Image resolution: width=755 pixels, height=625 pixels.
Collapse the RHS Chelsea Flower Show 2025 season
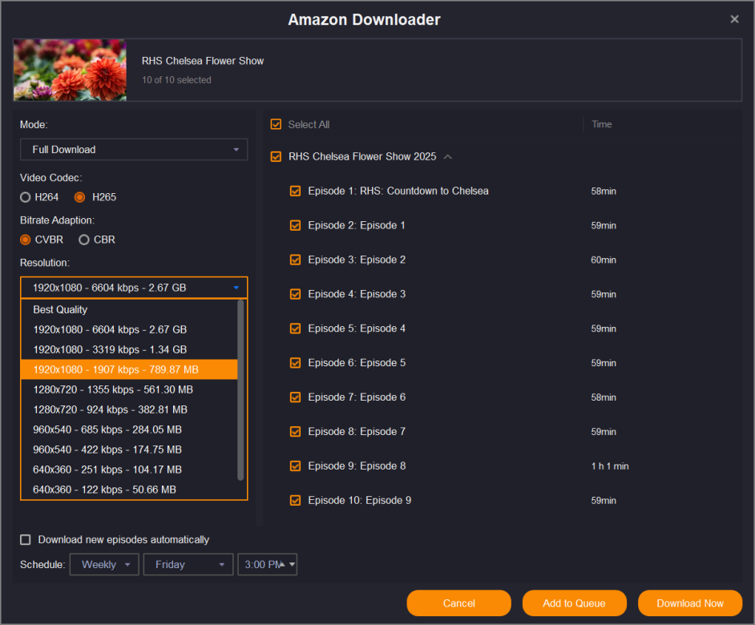[x=448, y=157]
